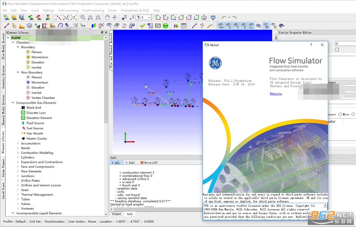This screenshot has width=356, height=227.
Task: Click the rainbow color contour icon
Action: coord(94,26)
